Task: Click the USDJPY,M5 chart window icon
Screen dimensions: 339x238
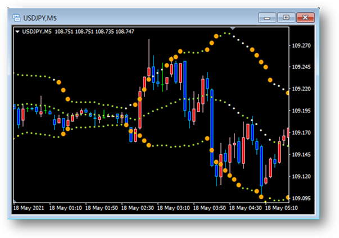Action: (16, 18)
